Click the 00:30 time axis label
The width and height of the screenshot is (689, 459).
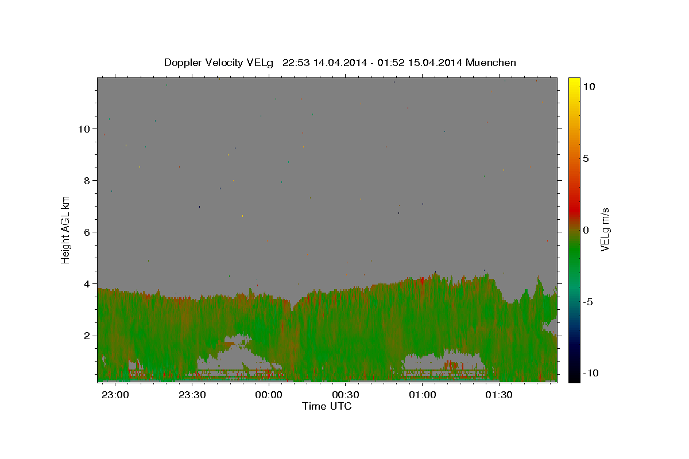(346, 395)
